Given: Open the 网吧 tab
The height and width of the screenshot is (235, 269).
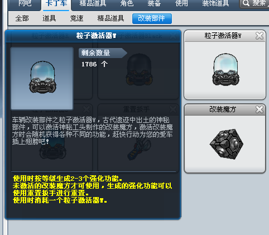Looking at the screenshot, I should (25, 3).
